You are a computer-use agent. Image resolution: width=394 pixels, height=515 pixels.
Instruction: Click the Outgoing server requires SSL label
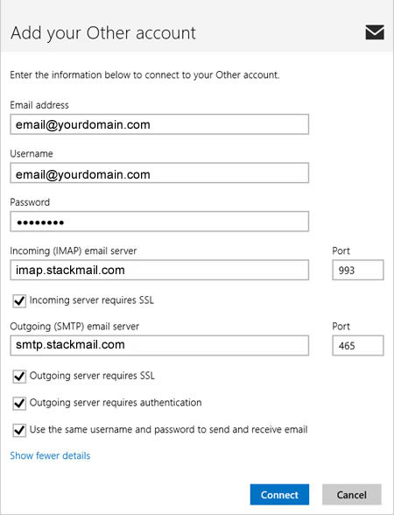pos(92,376)
